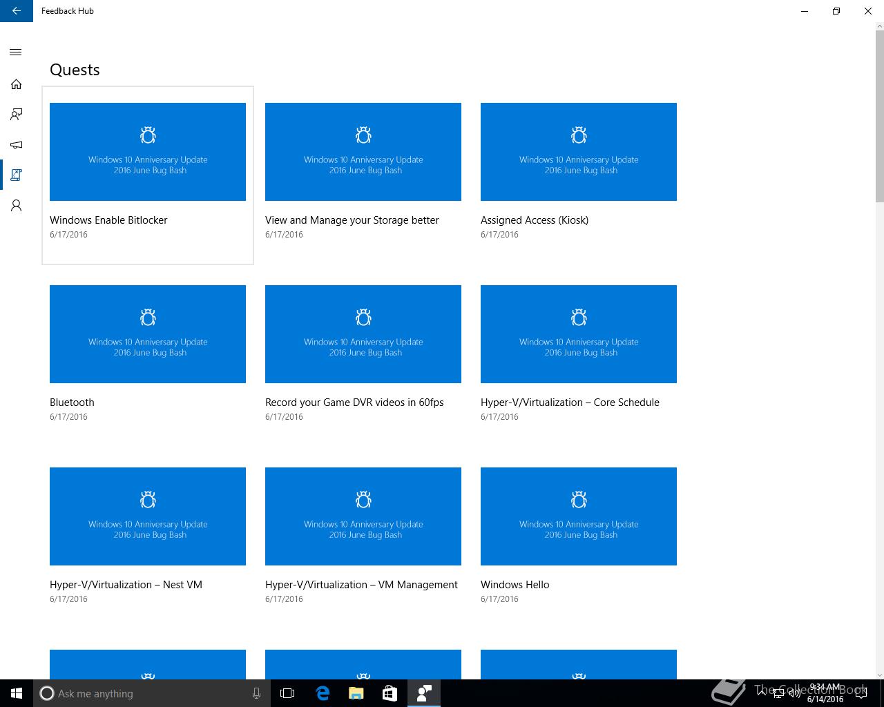Click the 'Bluetooth' quest title text
The width and height of the screenshot is (884, 707).
(72, 403)
